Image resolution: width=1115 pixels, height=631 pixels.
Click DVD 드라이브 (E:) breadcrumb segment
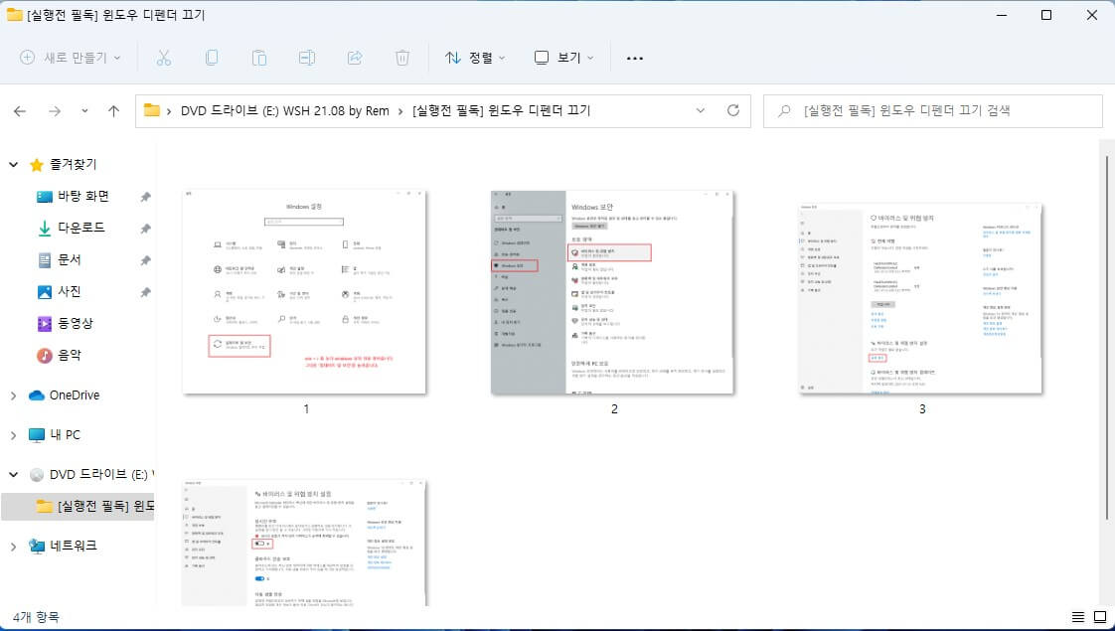(x=285, y=111)
